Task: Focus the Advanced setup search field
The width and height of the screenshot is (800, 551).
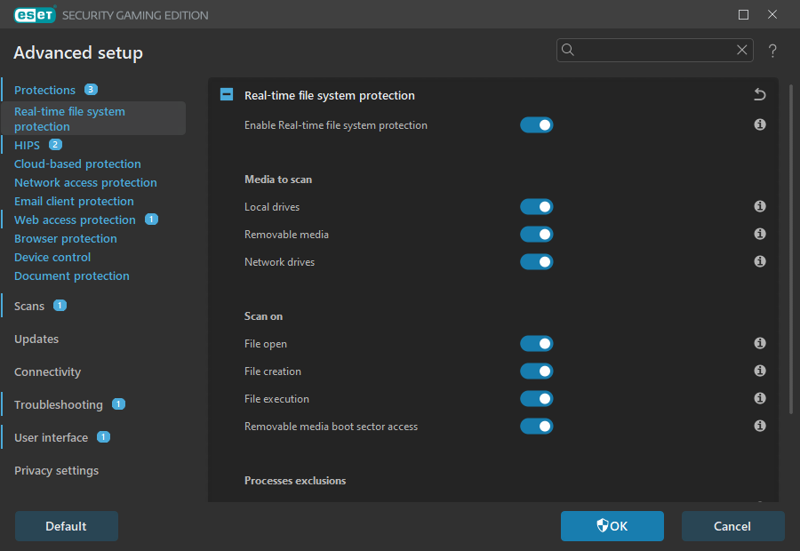Action: (655, 50)
